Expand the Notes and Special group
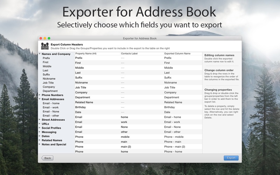The height and width of the screenshot is (175, 280). click(x=40, y=144)
